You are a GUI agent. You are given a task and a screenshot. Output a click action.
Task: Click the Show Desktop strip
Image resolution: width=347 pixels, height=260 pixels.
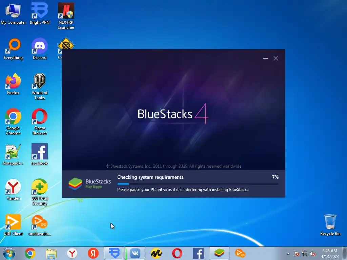point(345,253)
